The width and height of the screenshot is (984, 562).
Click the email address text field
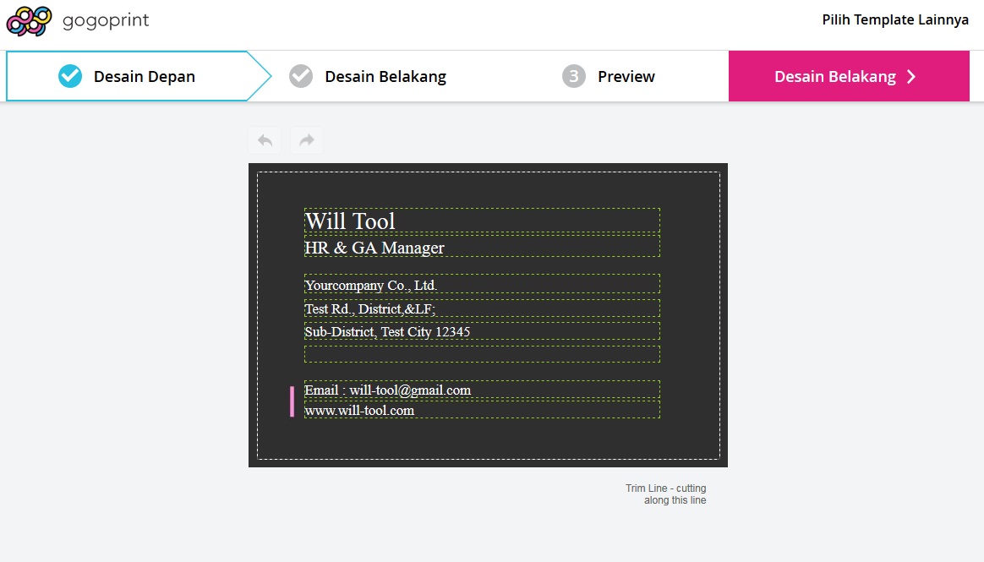(x=387, y=390)
